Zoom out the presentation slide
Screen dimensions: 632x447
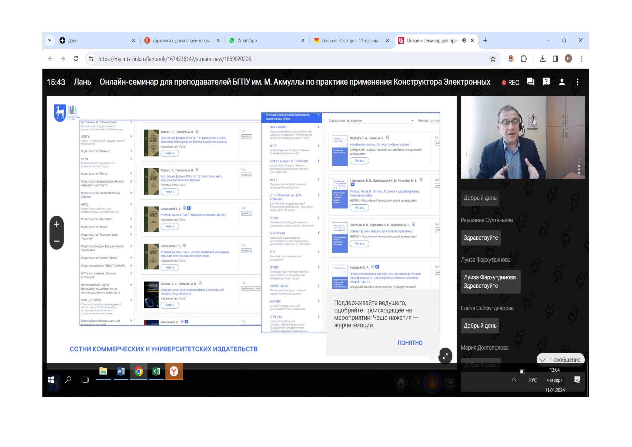[x=57, y=241]
